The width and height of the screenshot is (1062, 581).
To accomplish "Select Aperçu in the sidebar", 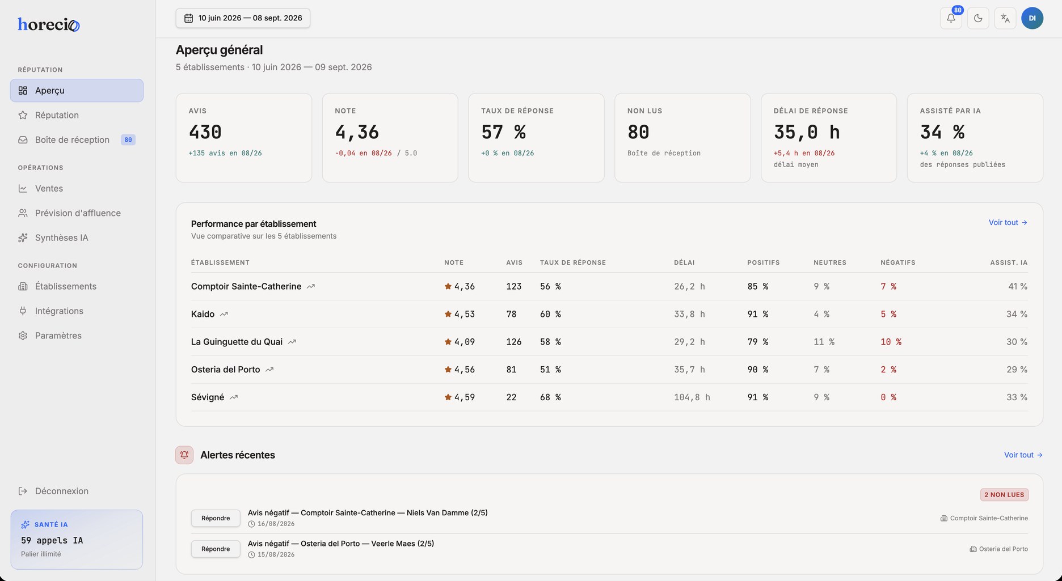I will [77, 91].
